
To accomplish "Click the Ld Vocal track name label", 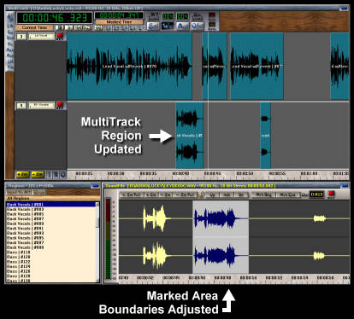I will pyautogui.click(x=41, y=37).
